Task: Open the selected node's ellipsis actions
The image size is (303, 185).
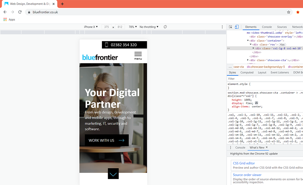Action: coord(228,48)
